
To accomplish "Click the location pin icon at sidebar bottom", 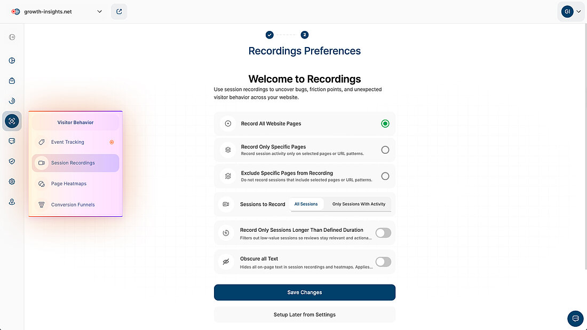I will pyautogui.click(x=12, y=201).
